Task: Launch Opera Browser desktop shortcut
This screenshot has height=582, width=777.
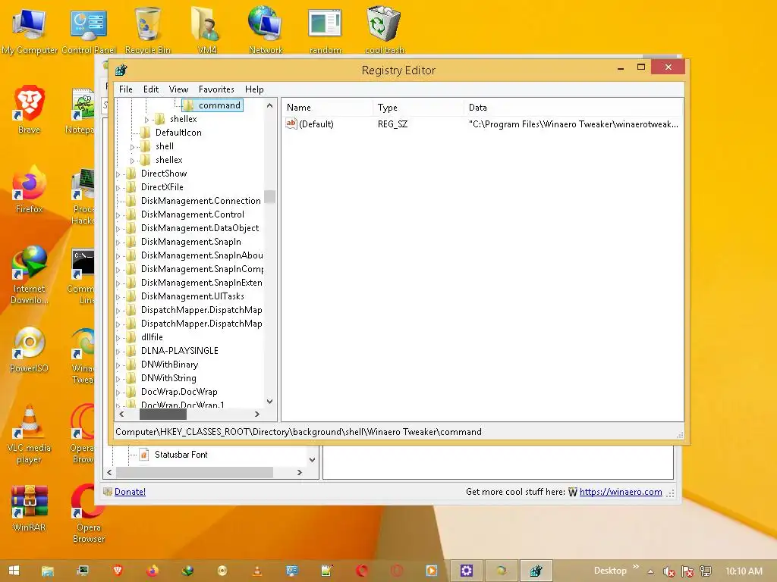Action: click(x=89, y=514)
